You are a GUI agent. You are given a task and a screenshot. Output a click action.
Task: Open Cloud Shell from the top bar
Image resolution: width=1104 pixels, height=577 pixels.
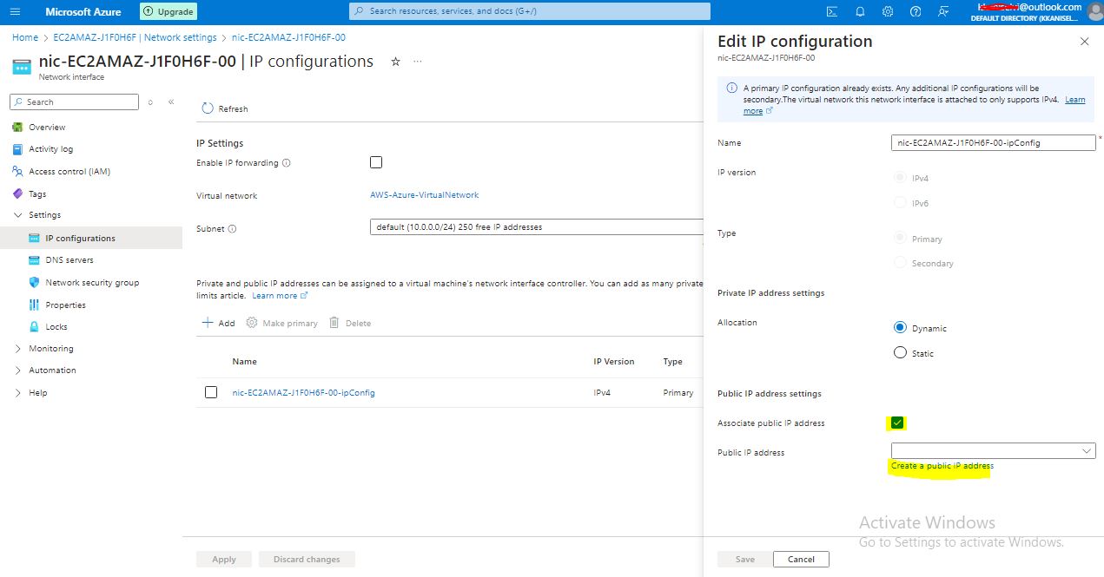pyautogui.click(x=832, y=11)
